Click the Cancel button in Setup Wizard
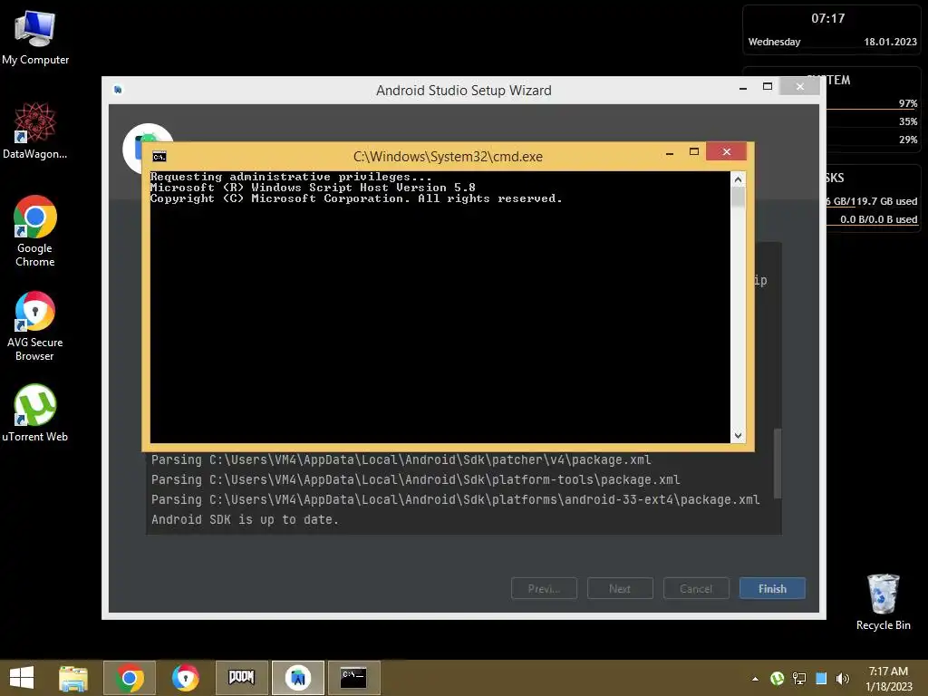 696,589
